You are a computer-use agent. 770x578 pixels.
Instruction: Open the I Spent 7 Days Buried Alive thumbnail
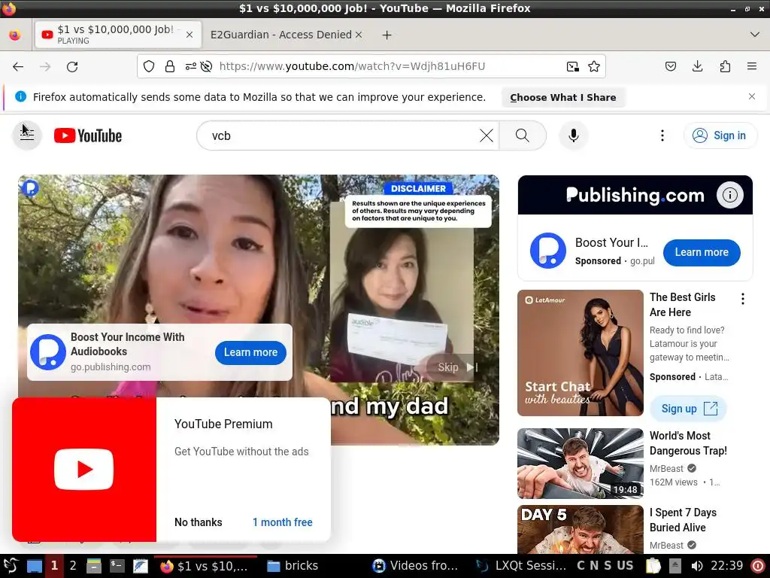click(580, 530)
